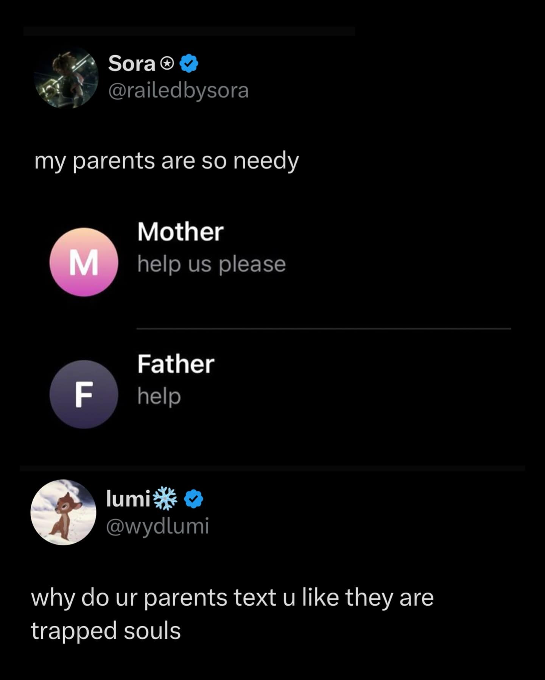Open the @railedbysora profile handle
The image size is (545, 680).
pos(178,91)
